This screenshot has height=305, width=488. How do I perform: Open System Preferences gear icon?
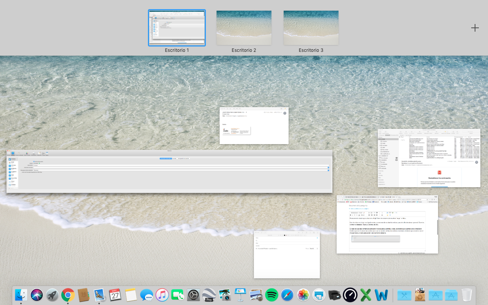(193, 295)
